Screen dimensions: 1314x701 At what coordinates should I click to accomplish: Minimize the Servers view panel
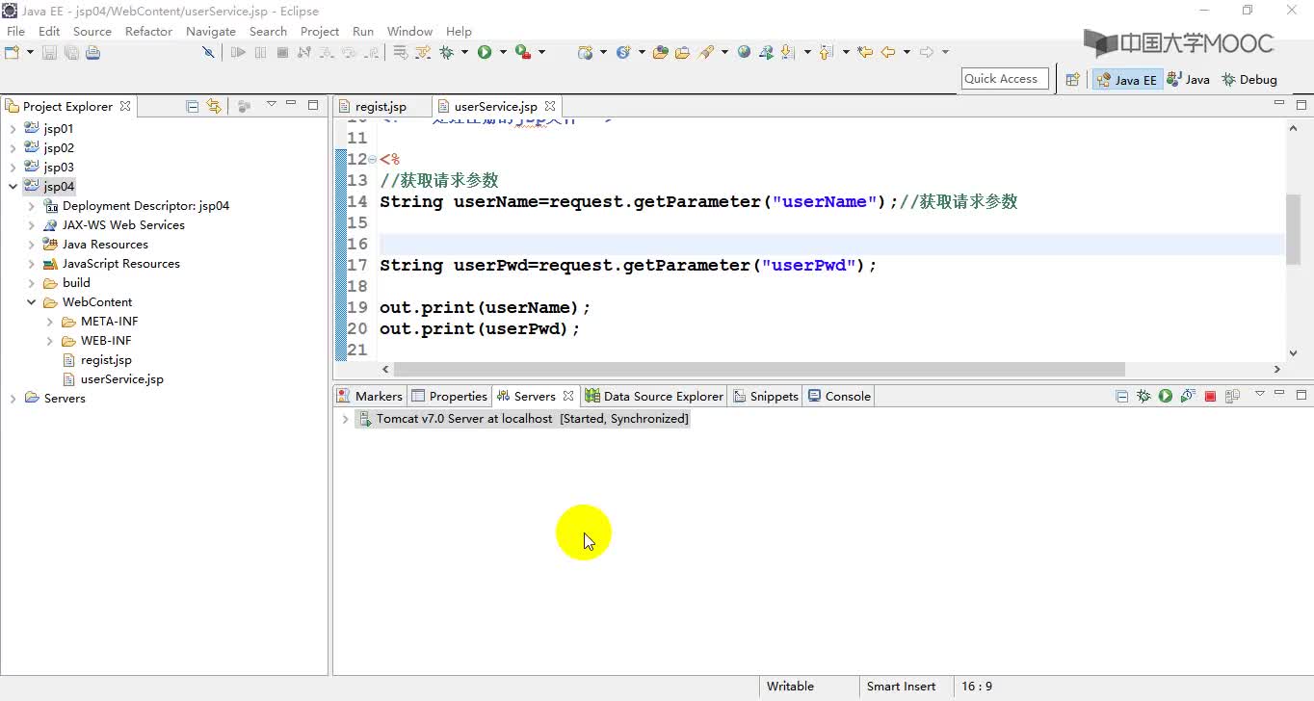1279,394
